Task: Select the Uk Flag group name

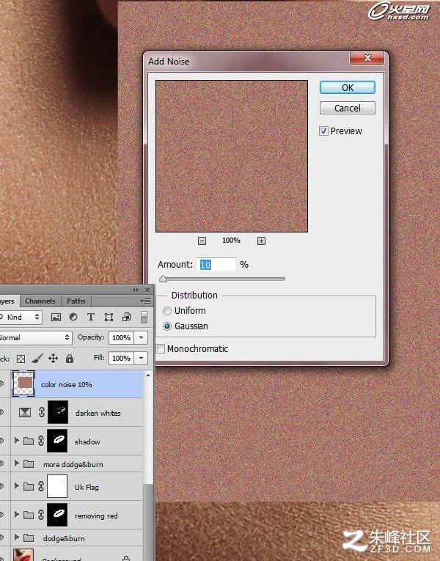Action: tap(87, 487)
